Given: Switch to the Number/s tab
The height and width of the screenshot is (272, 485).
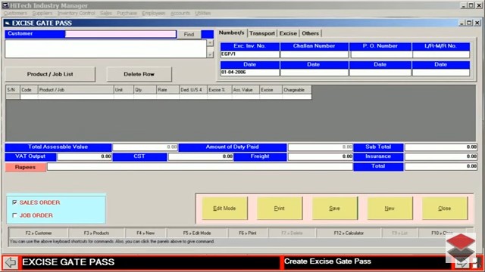Looking at the screenshot, I should click(x=232, y=32).
